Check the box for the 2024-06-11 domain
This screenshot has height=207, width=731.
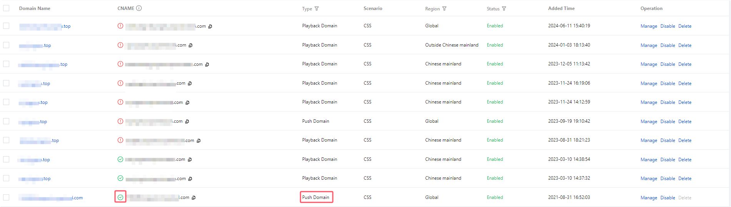[x=6, y=26]
